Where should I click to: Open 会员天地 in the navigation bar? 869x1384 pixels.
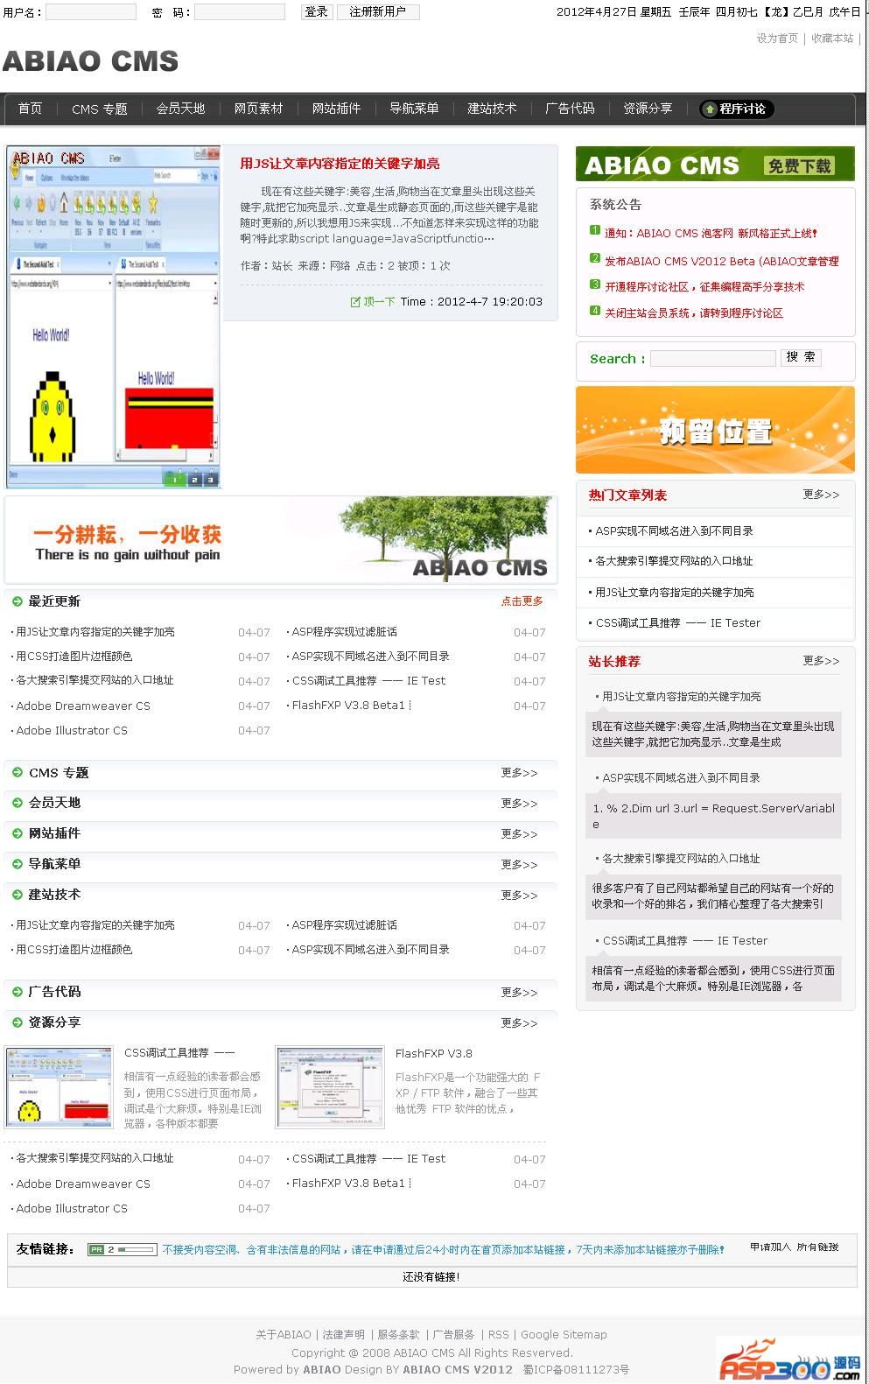180,109
